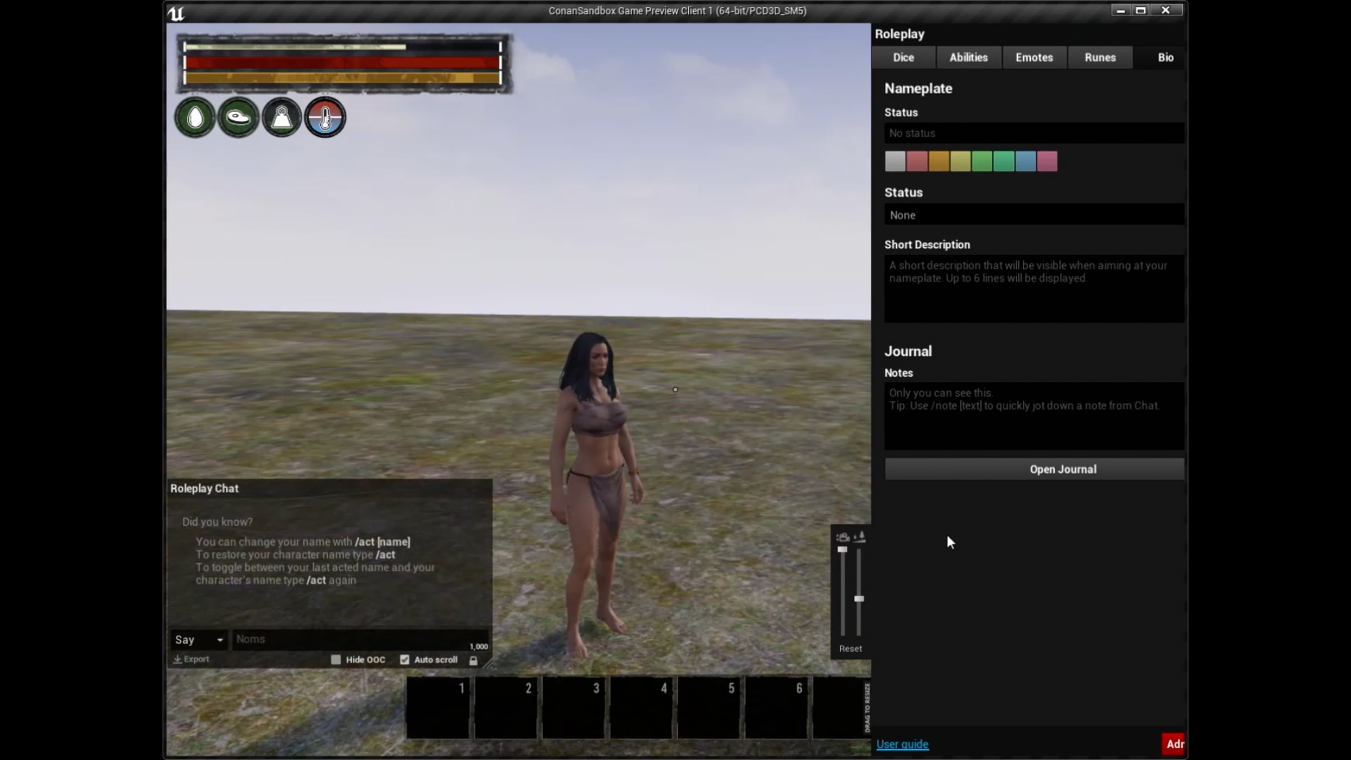Screen dimensions: 1351x760
Task: Click the lock icon in Roleplay Chat
Action: (x=473, y=660)
